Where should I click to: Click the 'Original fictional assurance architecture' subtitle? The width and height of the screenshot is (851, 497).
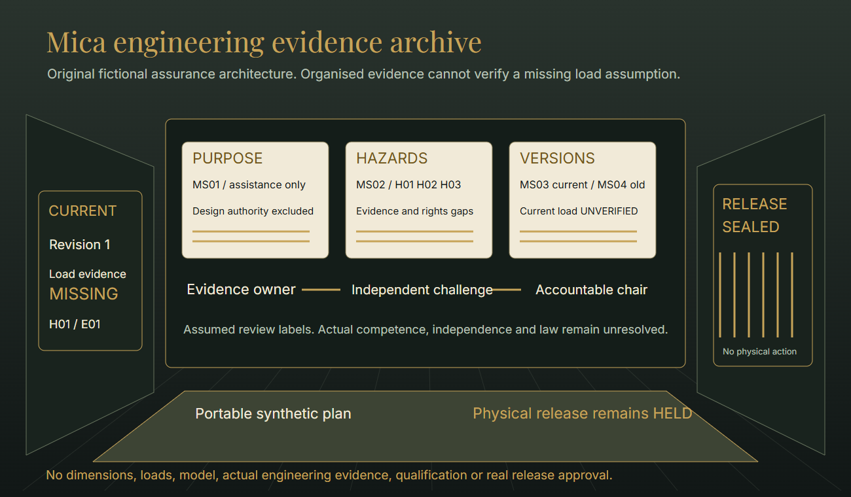pos(363,74)
